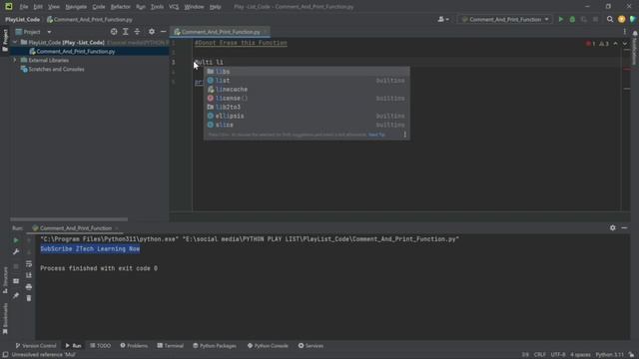
Task: Open the Help menu
Action: 216,7
